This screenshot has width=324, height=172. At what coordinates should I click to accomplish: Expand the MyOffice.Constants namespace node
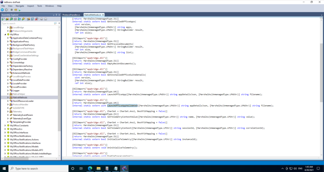click(5, 125)
